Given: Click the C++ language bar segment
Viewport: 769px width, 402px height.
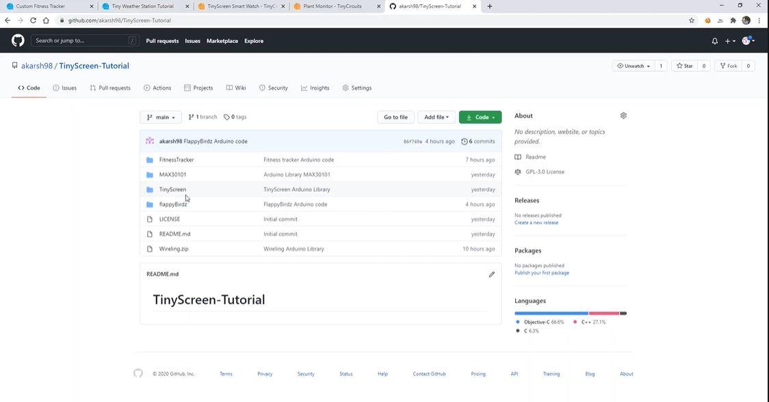Looking at the screenshot, I should (x=604, y=313).
